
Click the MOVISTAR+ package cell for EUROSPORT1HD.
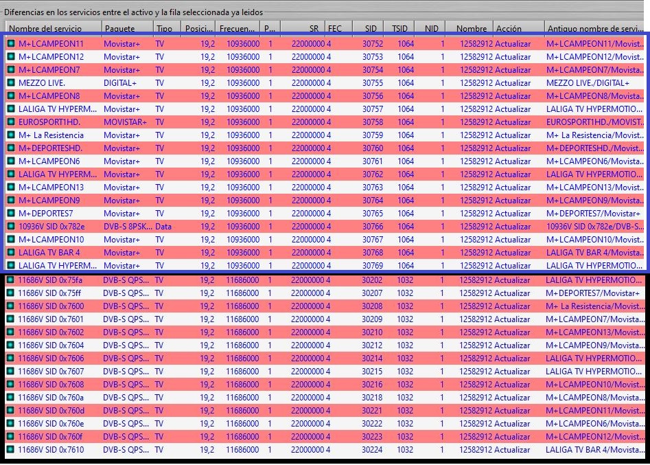point(125,122)
